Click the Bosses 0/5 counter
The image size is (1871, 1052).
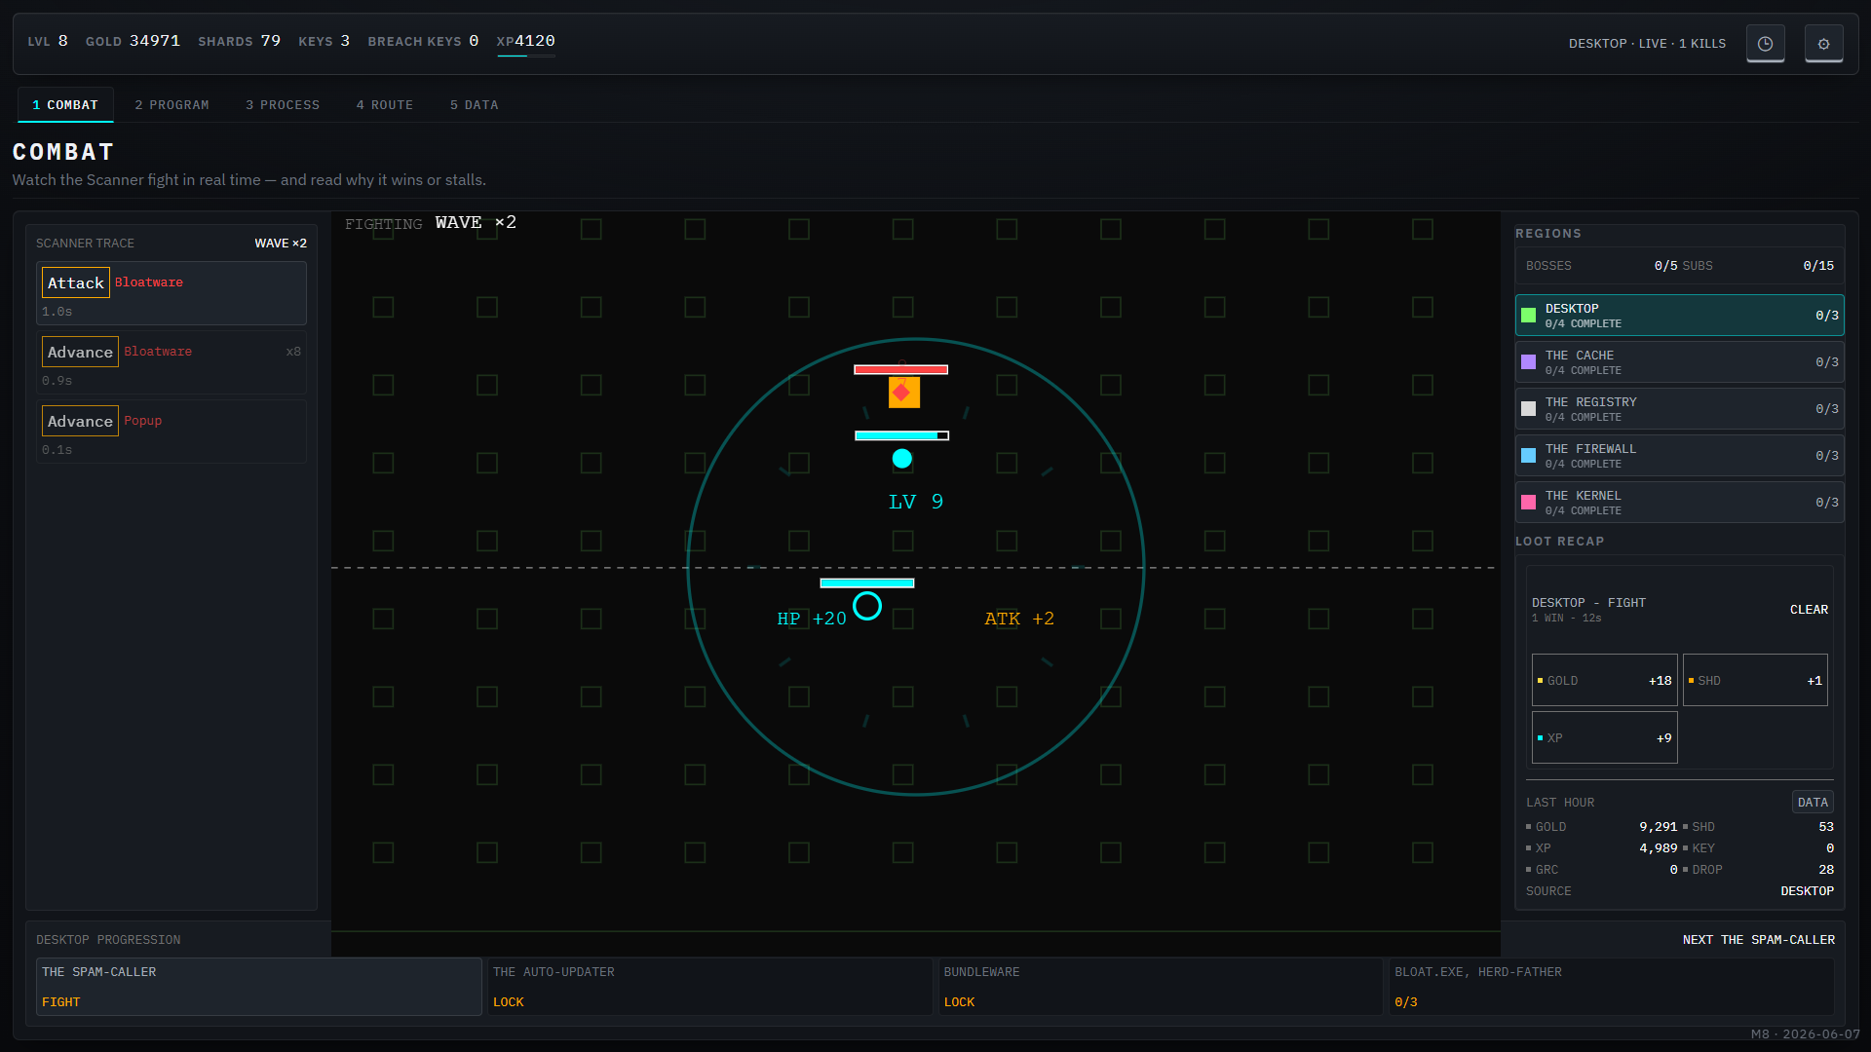[1602, 266]
